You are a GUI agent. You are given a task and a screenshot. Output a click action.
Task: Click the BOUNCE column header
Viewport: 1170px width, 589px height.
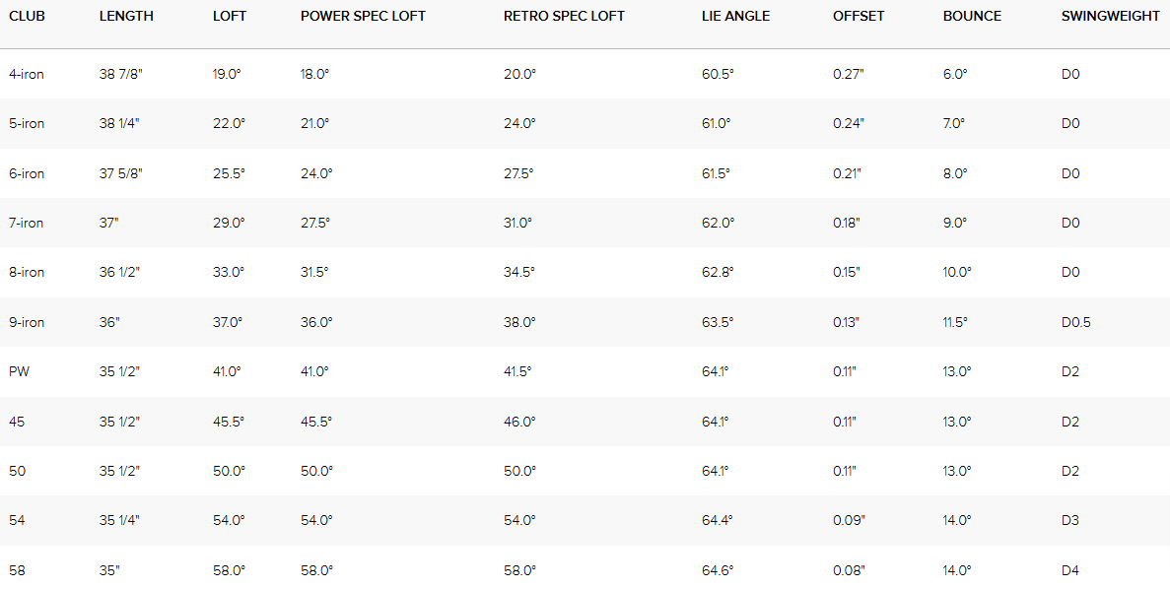(972, 17)
